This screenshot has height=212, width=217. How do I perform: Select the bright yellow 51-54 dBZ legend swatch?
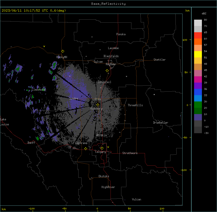[198, 54]
